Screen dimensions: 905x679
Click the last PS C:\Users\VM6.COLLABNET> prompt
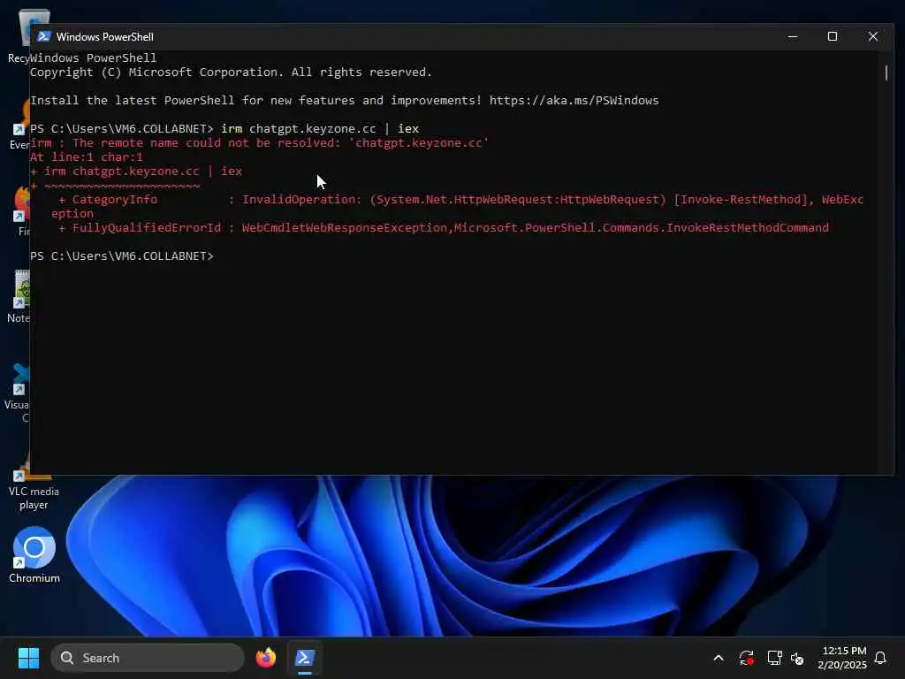[x=122, y=256]
